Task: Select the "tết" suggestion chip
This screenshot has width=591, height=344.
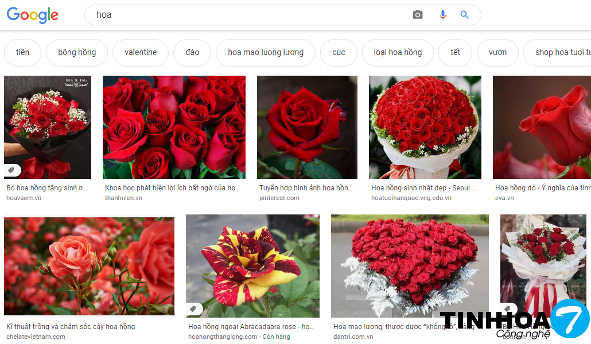Action: 455,53
